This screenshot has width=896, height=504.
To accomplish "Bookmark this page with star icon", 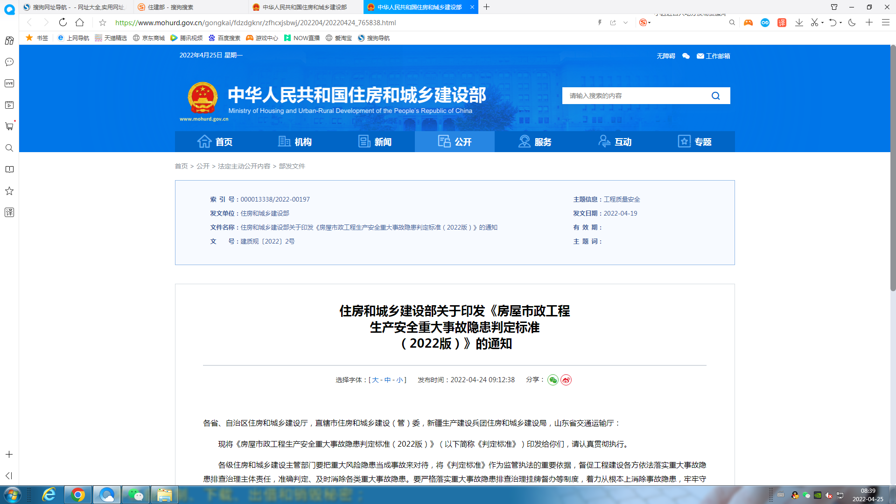I will tap(103, 22).
